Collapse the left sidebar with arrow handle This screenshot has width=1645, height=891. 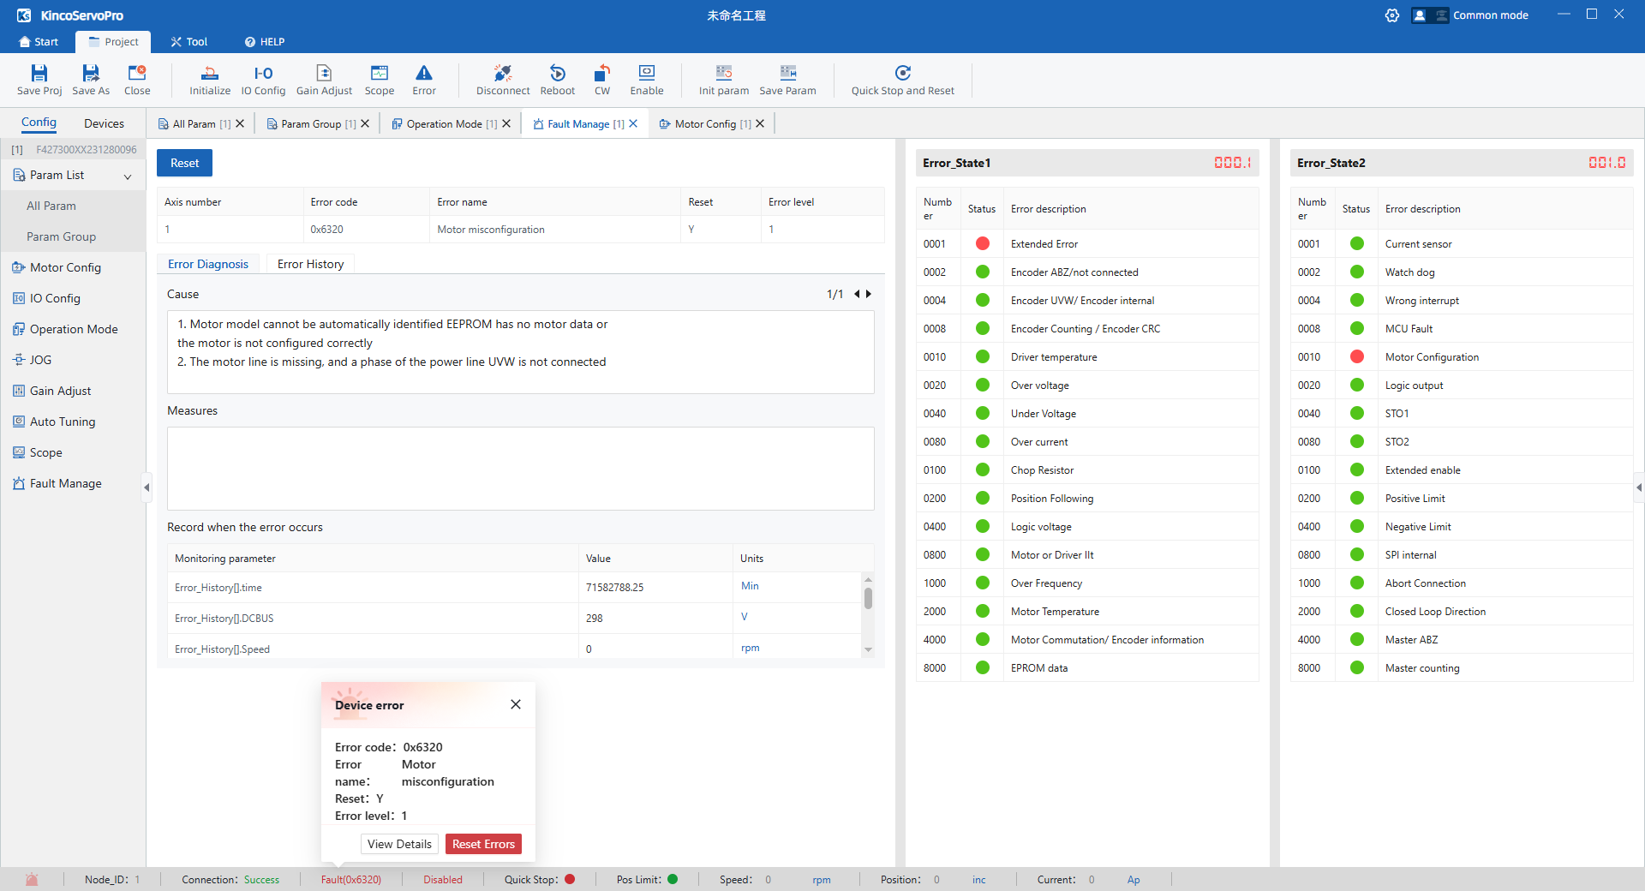pyautogui.click(x=147, y=487)
